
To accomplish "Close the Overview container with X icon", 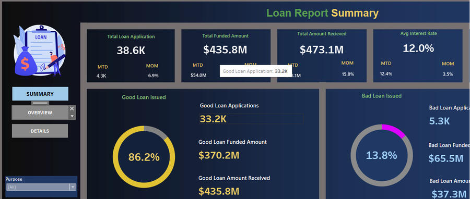I will point(72,108).
